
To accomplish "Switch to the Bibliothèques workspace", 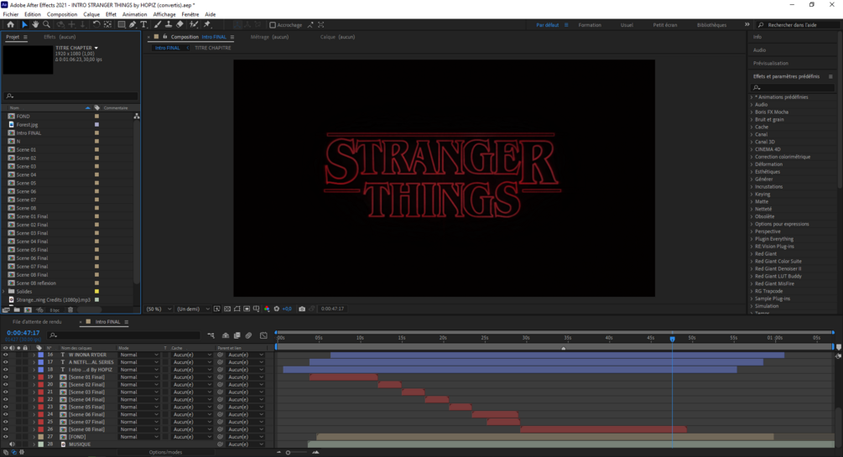I will coord(711,24).
